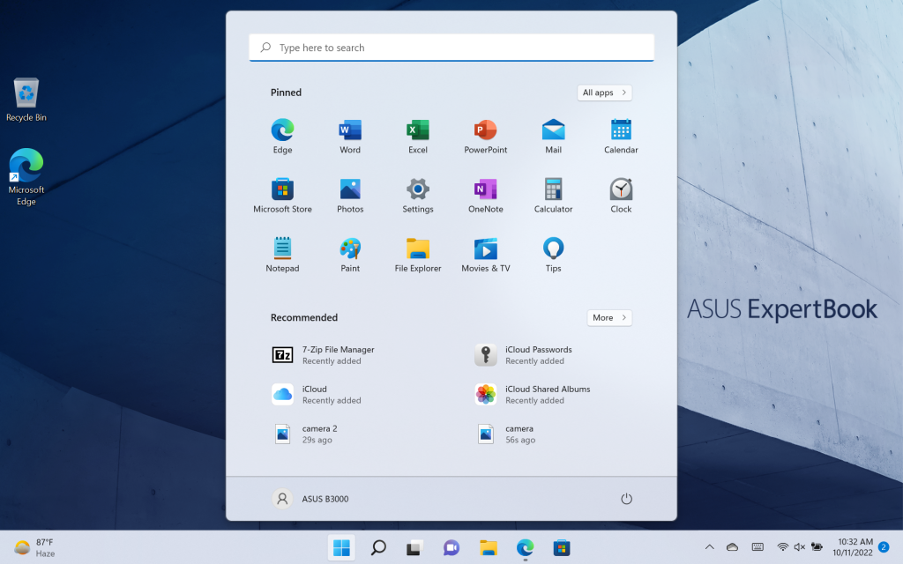The height and width of the screenshot is (564, 903).
Task: Show More recommended items
Action: point(609,317)
